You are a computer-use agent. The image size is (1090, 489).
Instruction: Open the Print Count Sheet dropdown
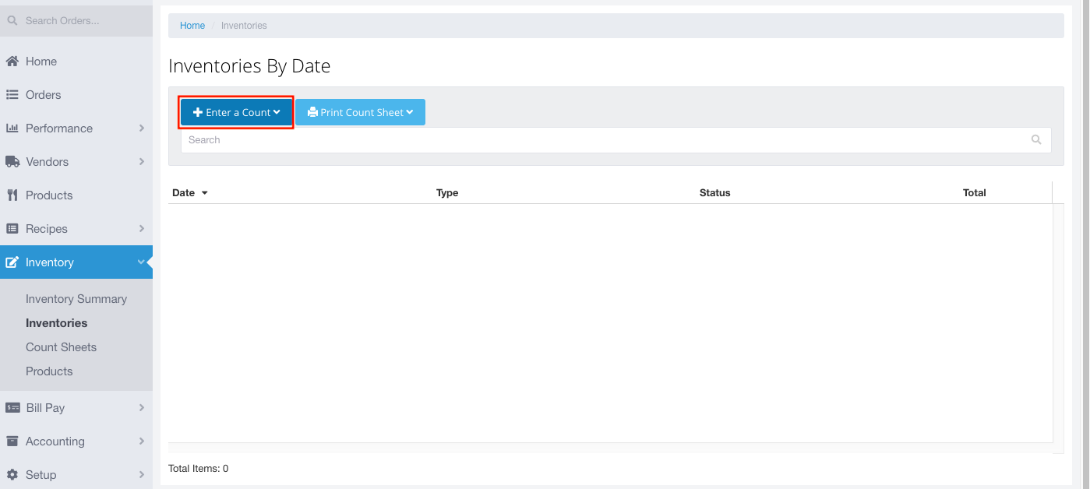[x=360, y=112]
